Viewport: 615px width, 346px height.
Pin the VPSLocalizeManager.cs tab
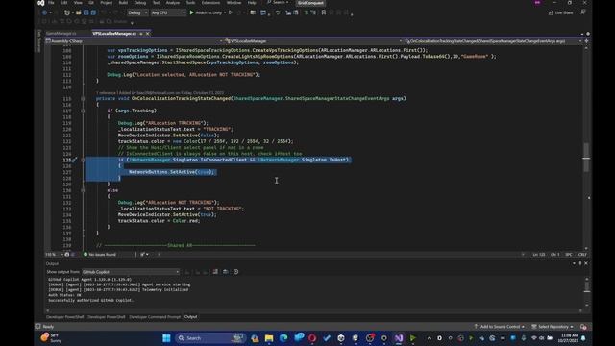pos(141,34)
